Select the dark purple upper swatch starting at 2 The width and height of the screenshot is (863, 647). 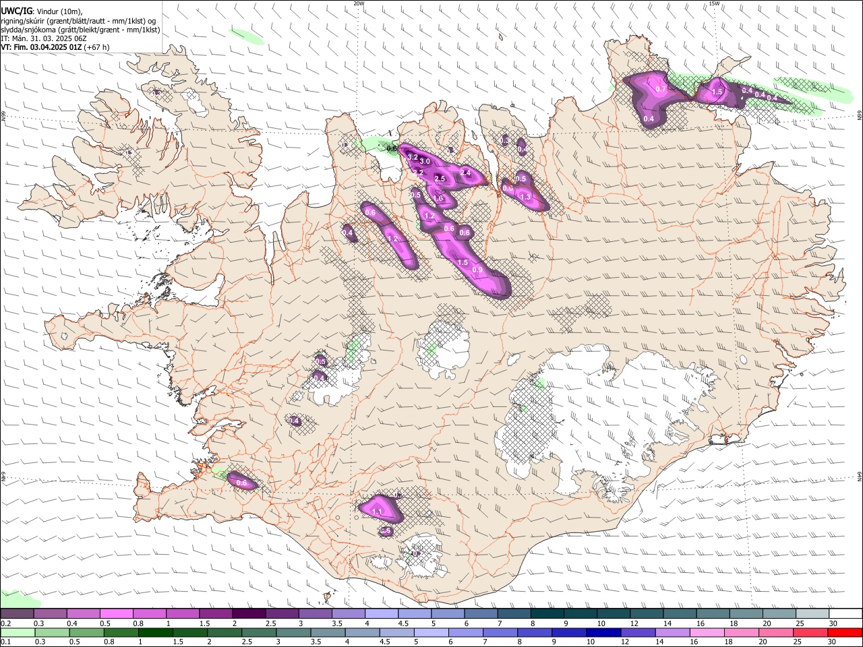(x=249, y=614)
